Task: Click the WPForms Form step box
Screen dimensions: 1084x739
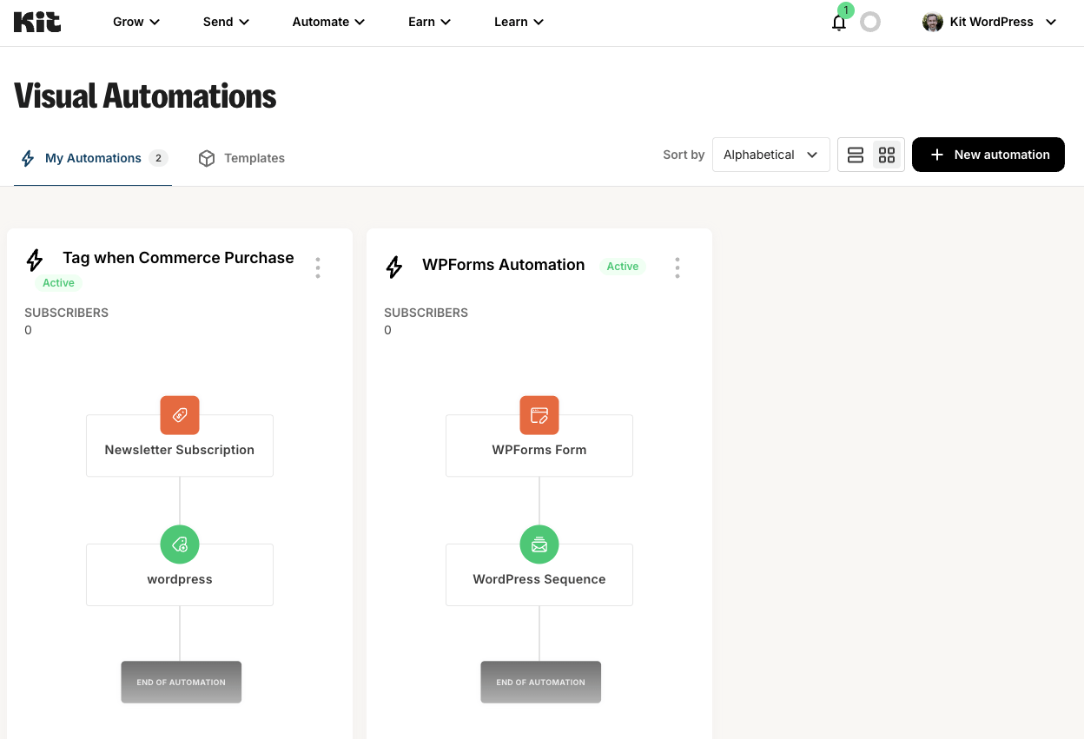Action: point(539,445)
